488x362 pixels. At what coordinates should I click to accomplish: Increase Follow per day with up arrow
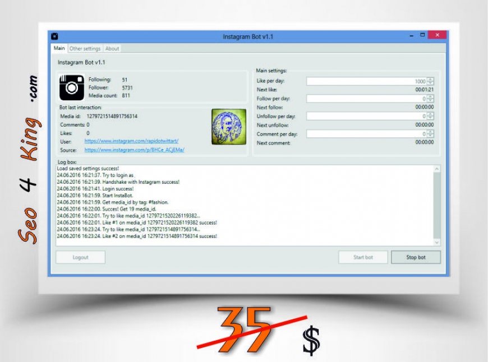(430, 97)
